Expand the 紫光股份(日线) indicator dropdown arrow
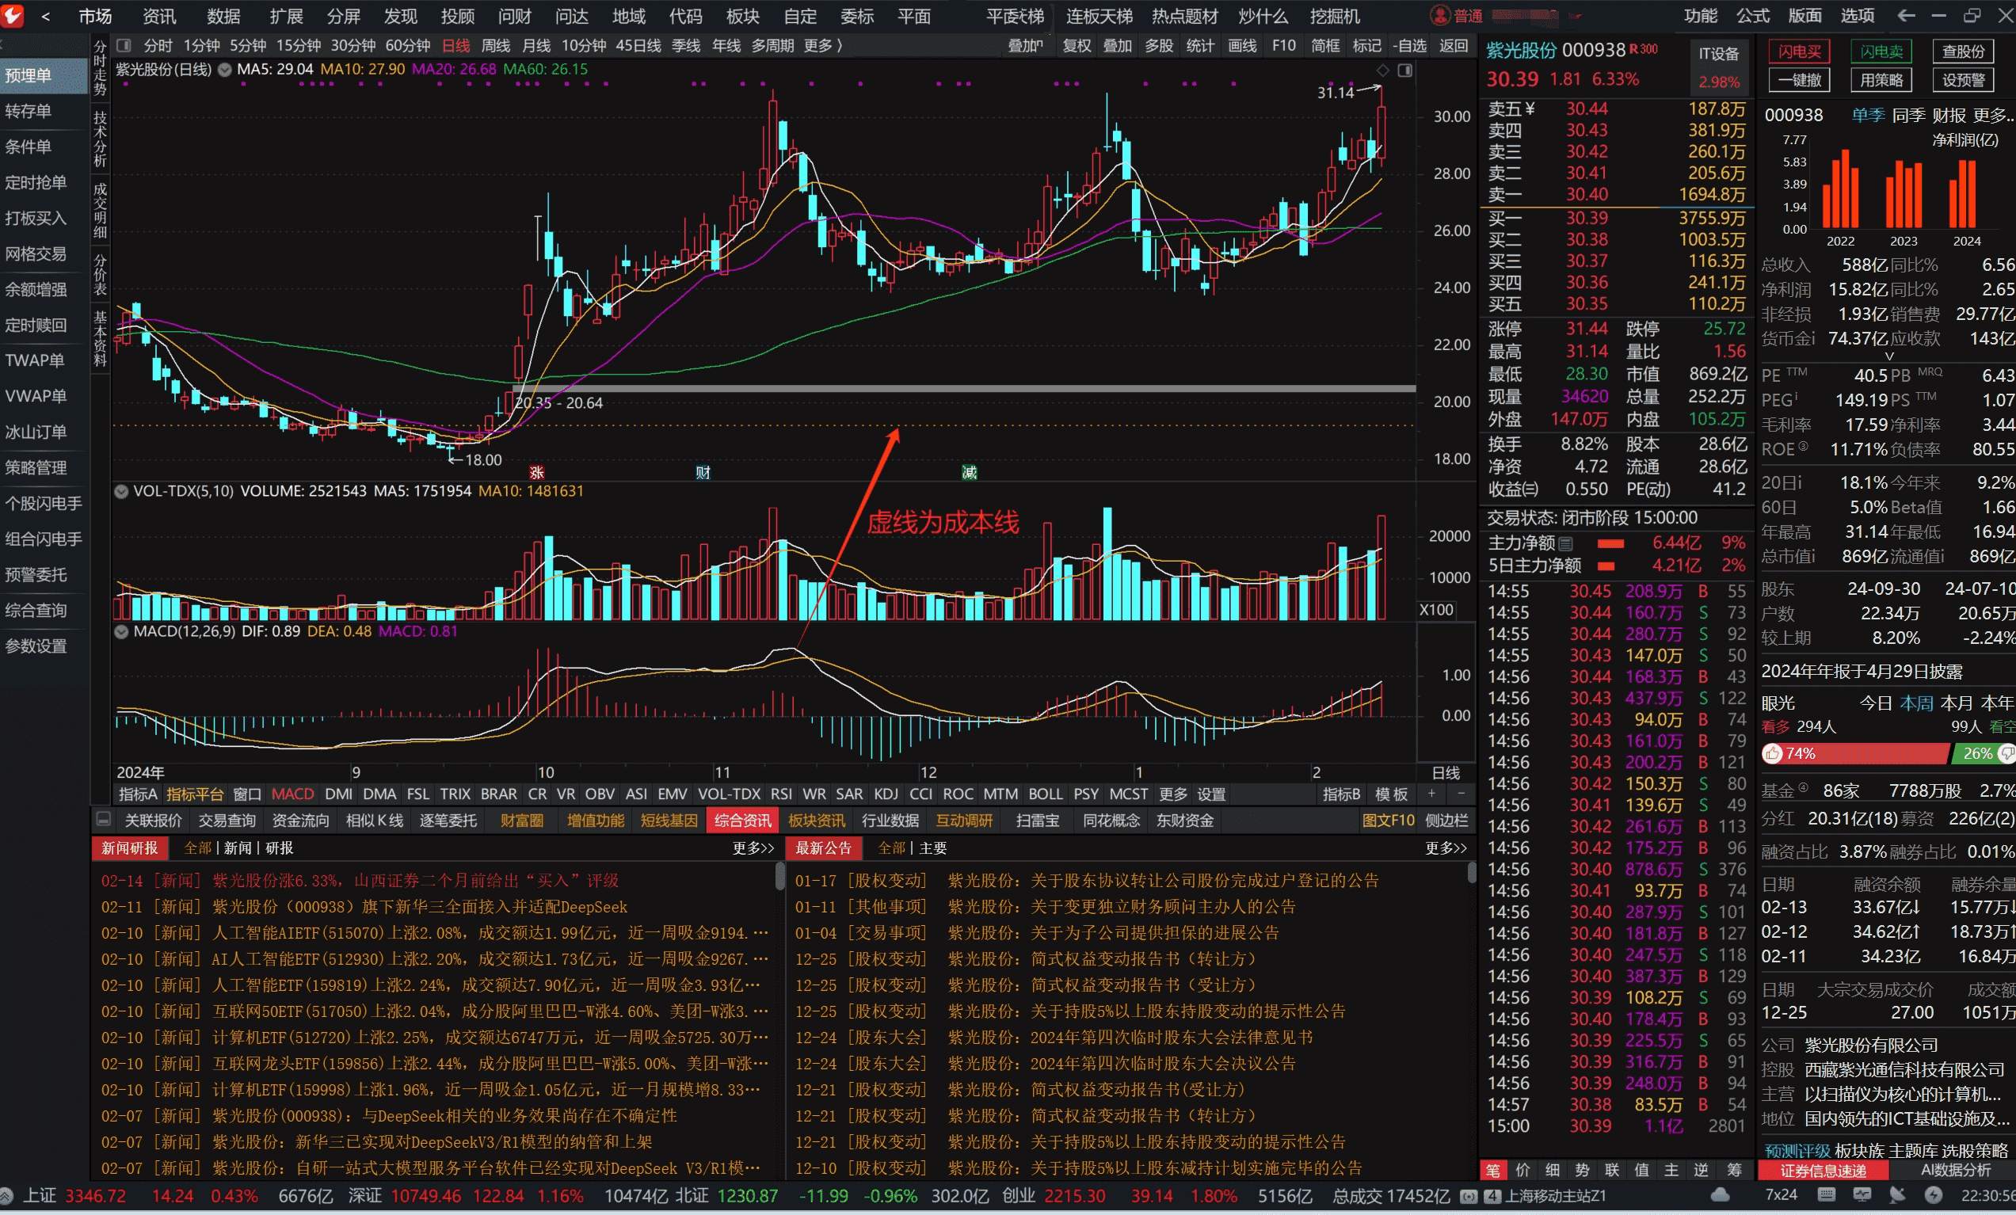 [x=224, y=70]
